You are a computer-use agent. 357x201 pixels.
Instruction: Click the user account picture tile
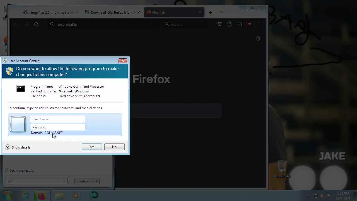coord(18,124)
